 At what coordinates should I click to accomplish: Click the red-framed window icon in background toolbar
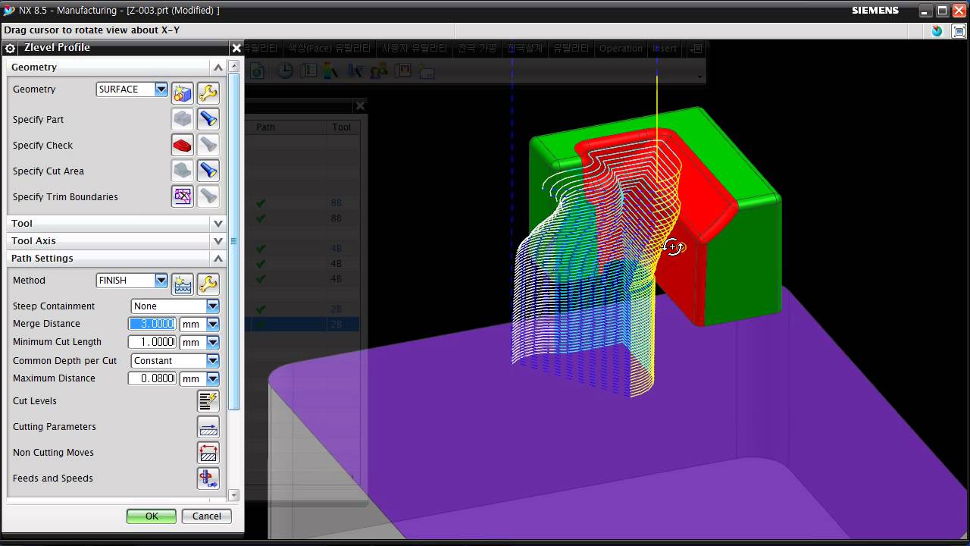(x=402, y=71)
